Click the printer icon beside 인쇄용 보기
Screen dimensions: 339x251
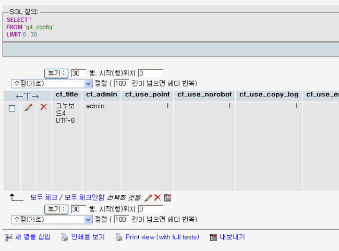[x=65, y=237]
